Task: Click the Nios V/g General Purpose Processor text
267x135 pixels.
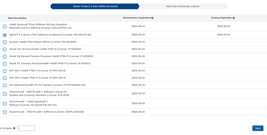Action: [51, 56]
